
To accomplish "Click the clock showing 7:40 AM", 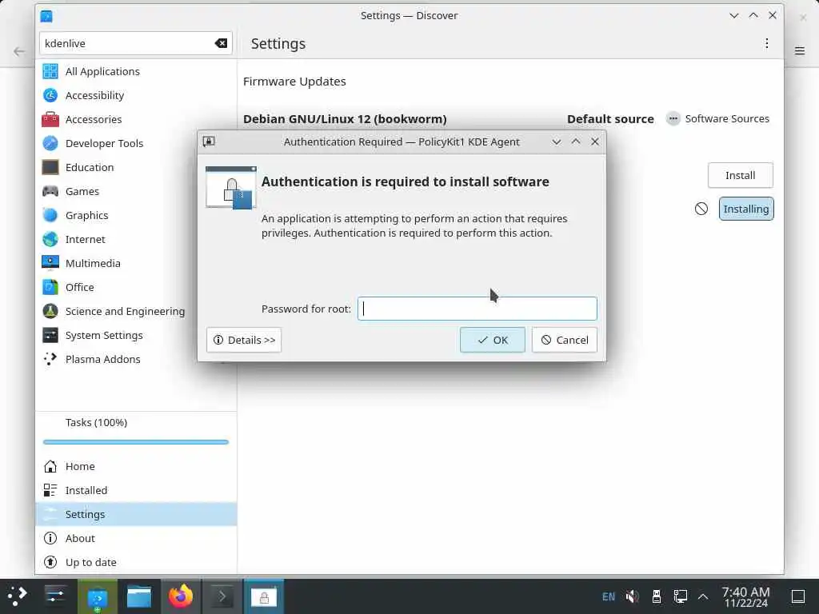I will click(745, 596).
